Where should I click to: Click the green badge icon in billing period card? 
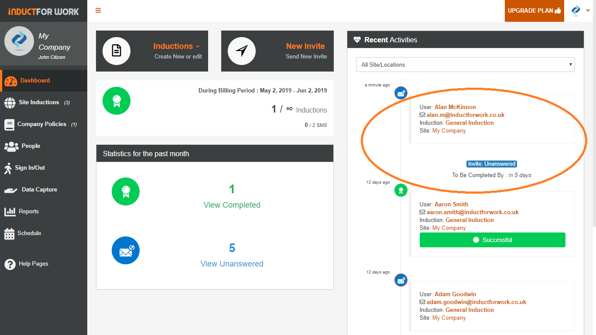[x=116, y=101]
